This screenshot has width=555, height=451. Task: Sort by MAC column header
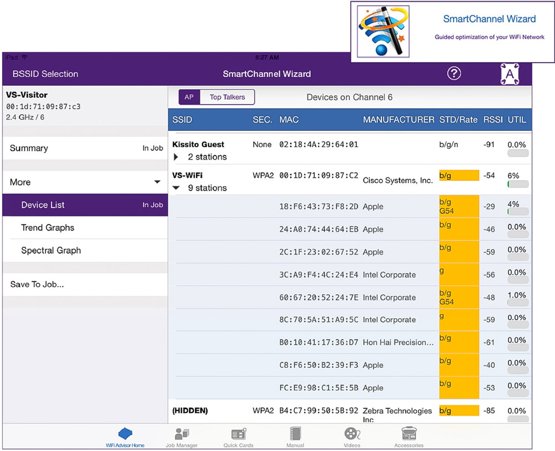(289, 120)
